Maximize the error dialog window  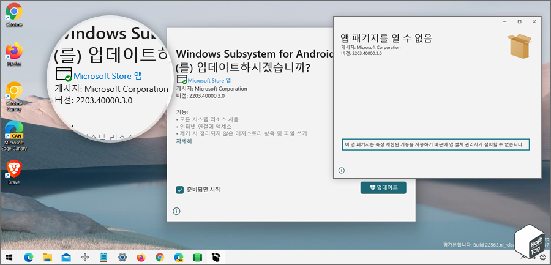click(x=519, y=22)
